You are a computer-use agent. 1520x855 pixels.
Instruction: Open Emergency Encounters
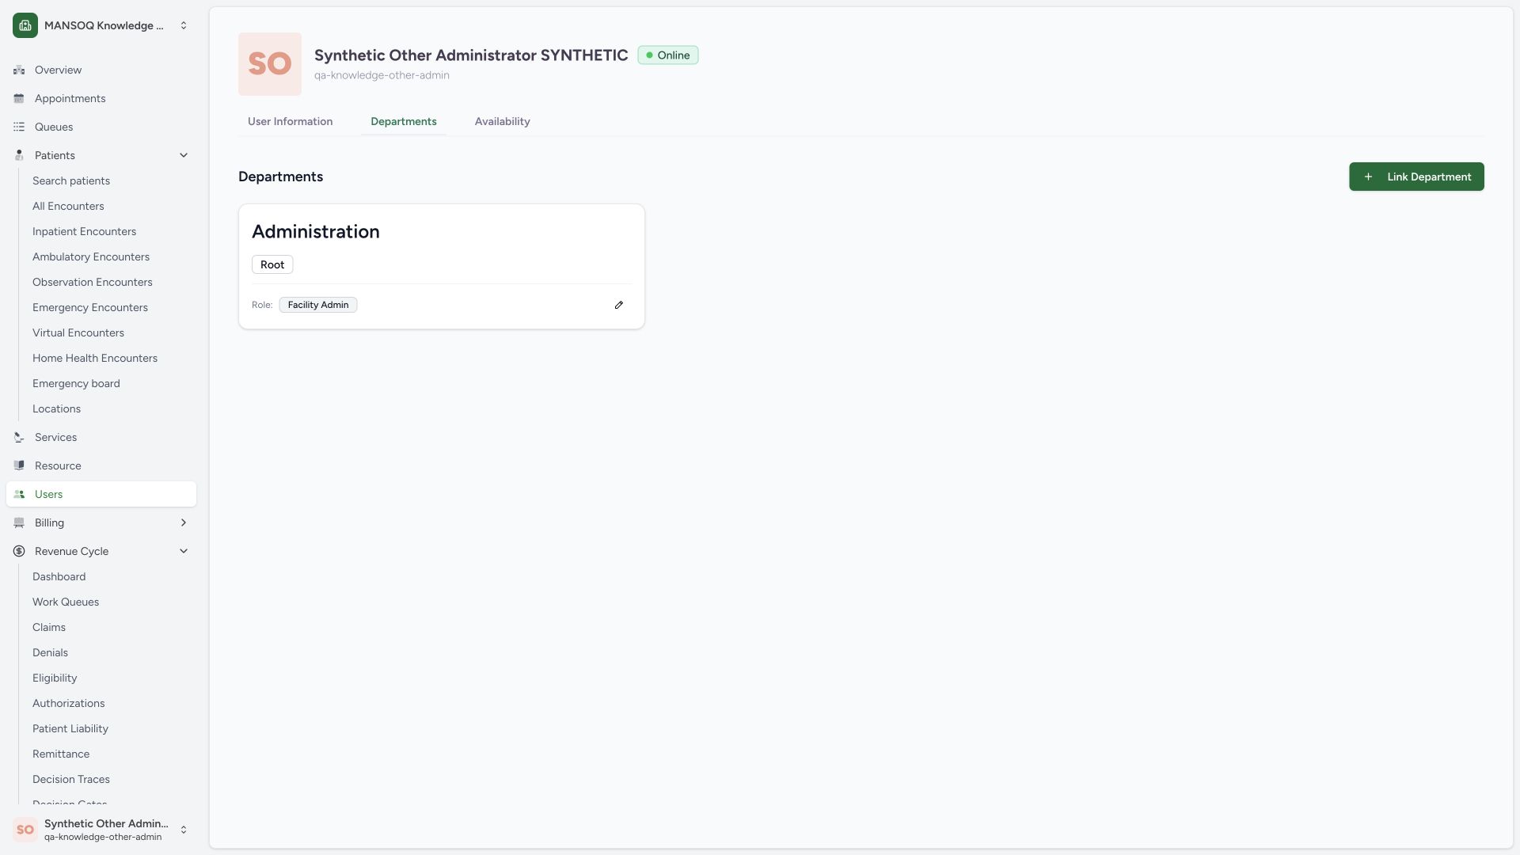90,308
